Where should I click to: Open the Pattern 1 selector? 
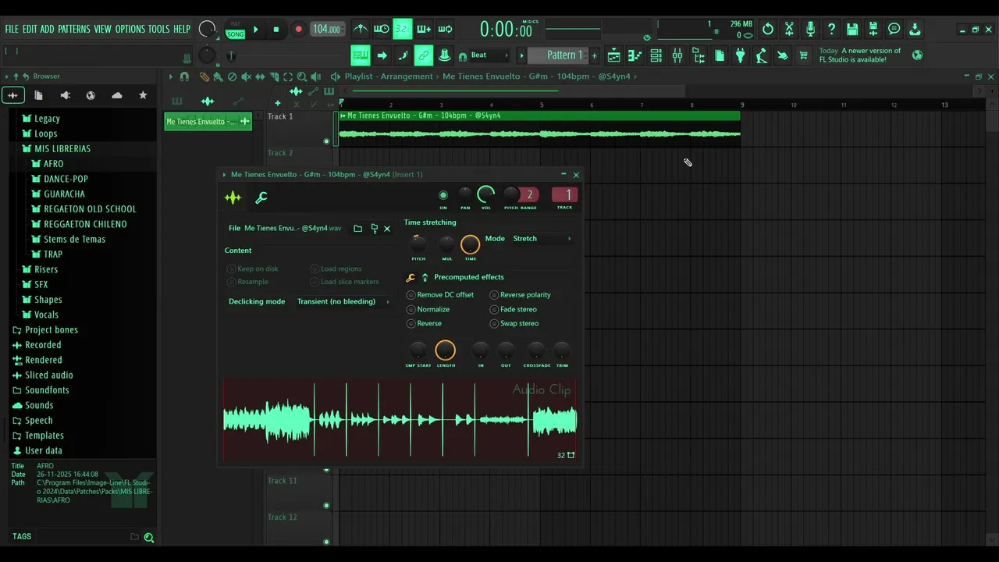pos(556,55)
